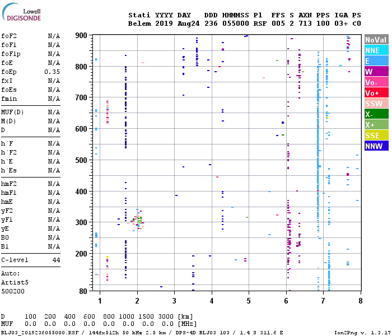Select the Vo+ legend swatch
Viewport: 392px width, 336px height.
376,93
